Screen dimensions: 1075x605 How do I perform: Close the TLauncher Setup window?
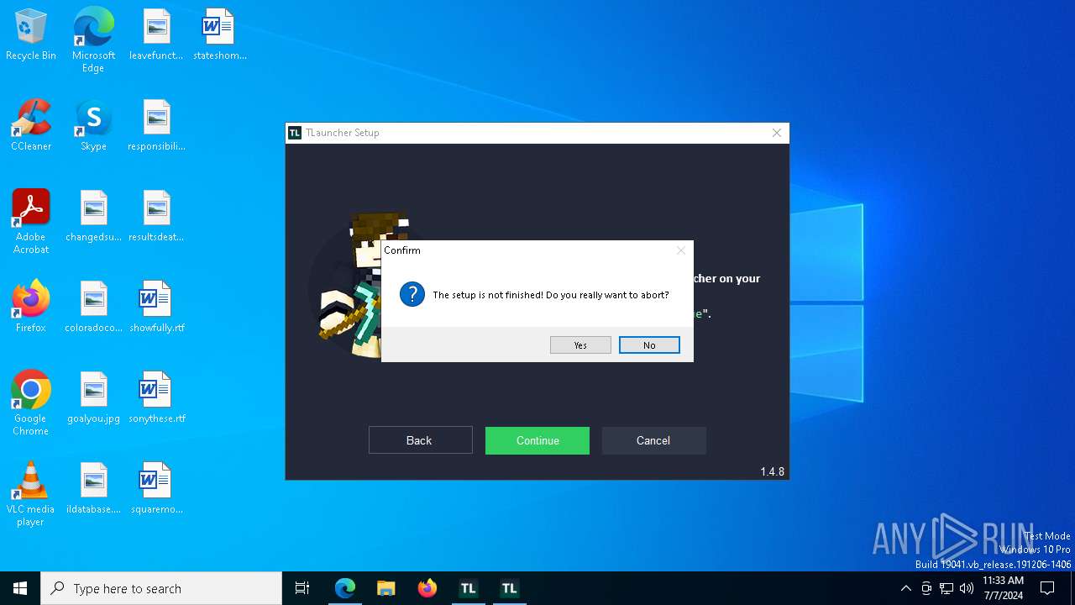coord(777,133)
